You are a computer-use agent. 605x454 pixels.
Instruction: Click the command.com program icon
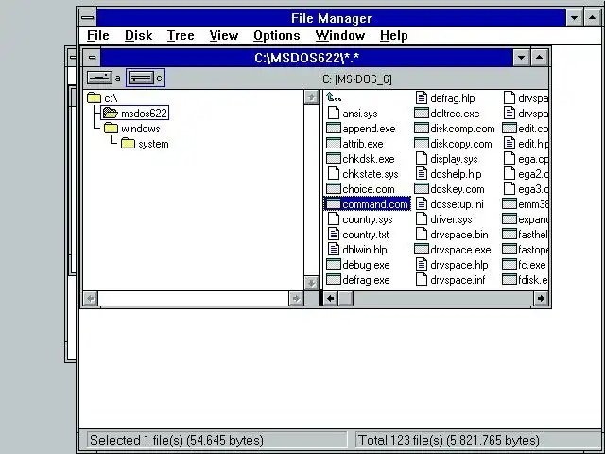[x=334, y=204]
